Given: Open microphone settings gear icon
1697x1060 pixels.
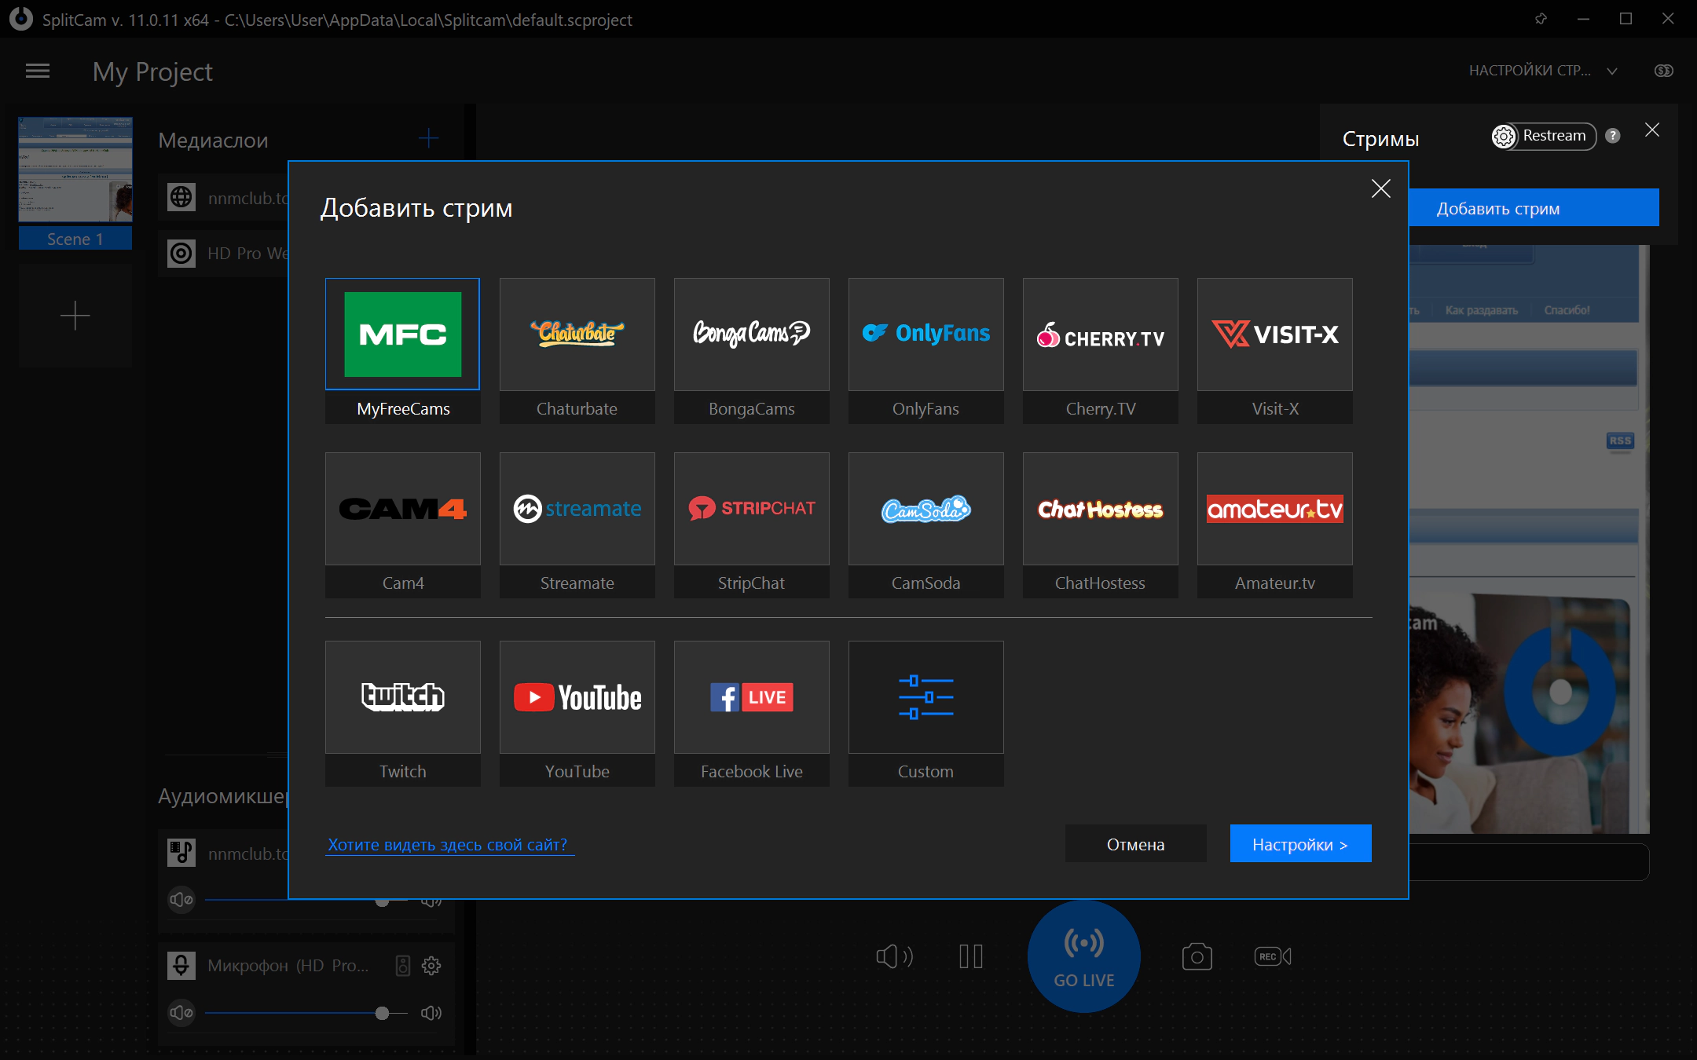Looking at the screenshot, I should point(431,965).
